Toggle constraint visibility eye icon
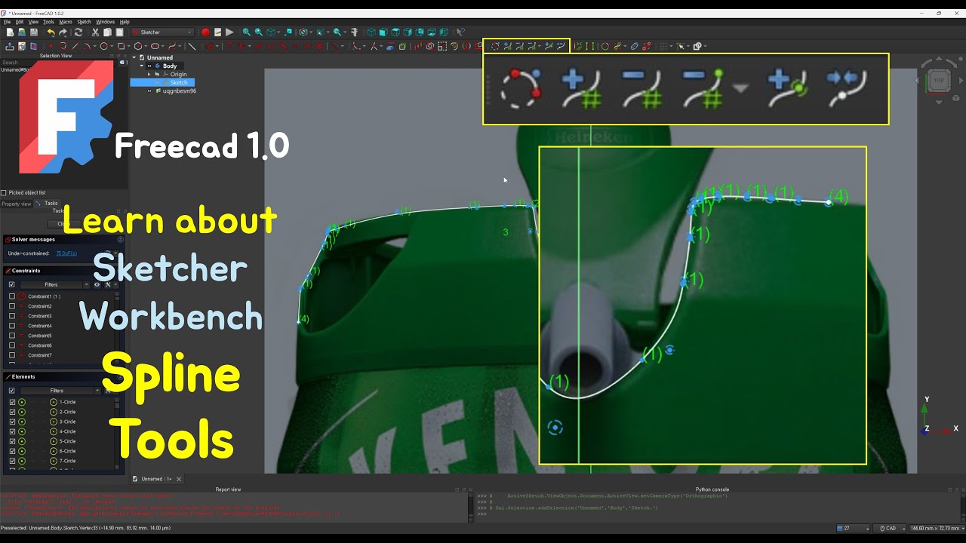Image resolution: width=966 pixels, height=543 pixels. point(97,284)
